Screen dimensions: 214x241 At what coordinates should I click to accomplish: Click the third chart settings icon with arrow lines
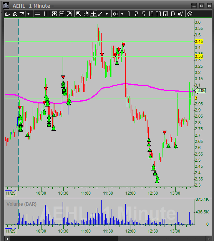pos(22,14)
